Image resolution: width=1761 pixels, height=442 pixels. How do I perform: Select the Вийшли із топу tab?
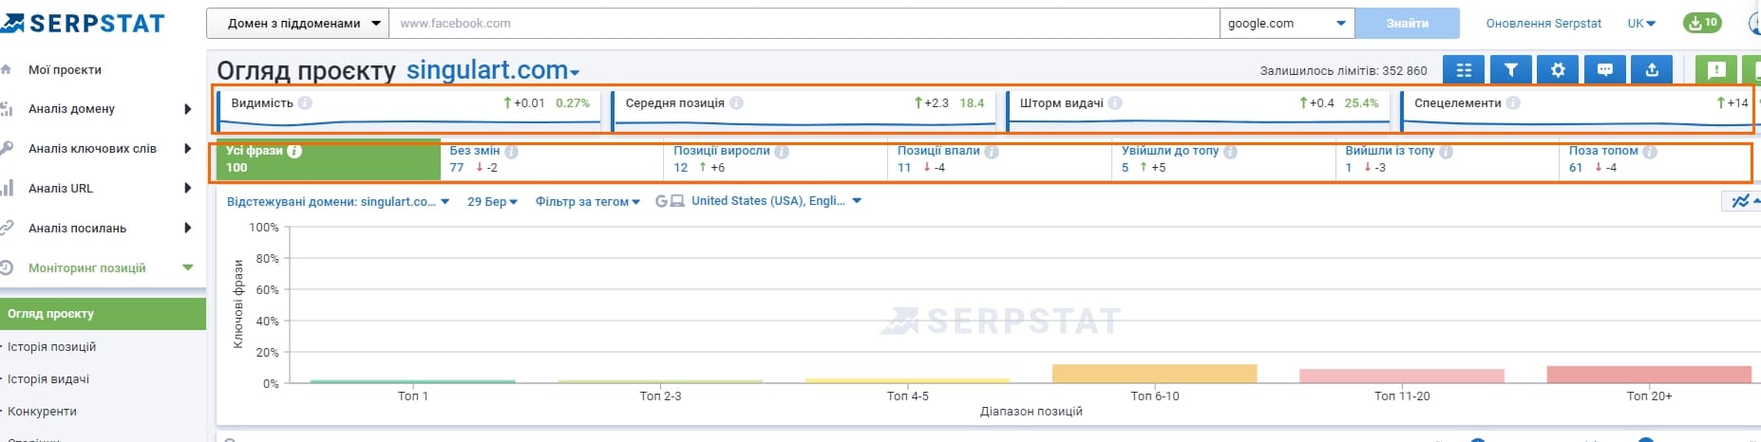click(x=1448, y=159)
